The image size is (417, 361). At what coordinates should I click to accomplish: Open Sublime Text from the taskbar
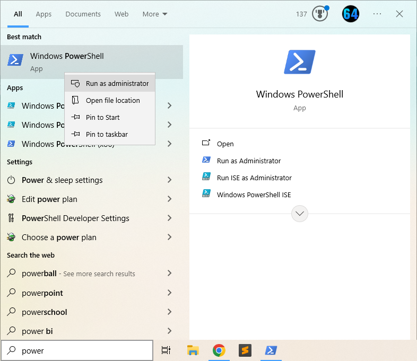click(x=245, y=350)
